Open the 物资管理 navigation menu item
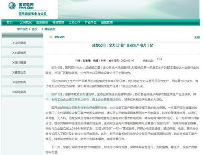 coord(58,22)
